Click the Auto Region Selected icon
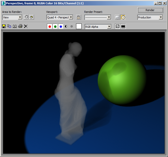The height and width of the screenshot is (157, 168). [31, 17]
